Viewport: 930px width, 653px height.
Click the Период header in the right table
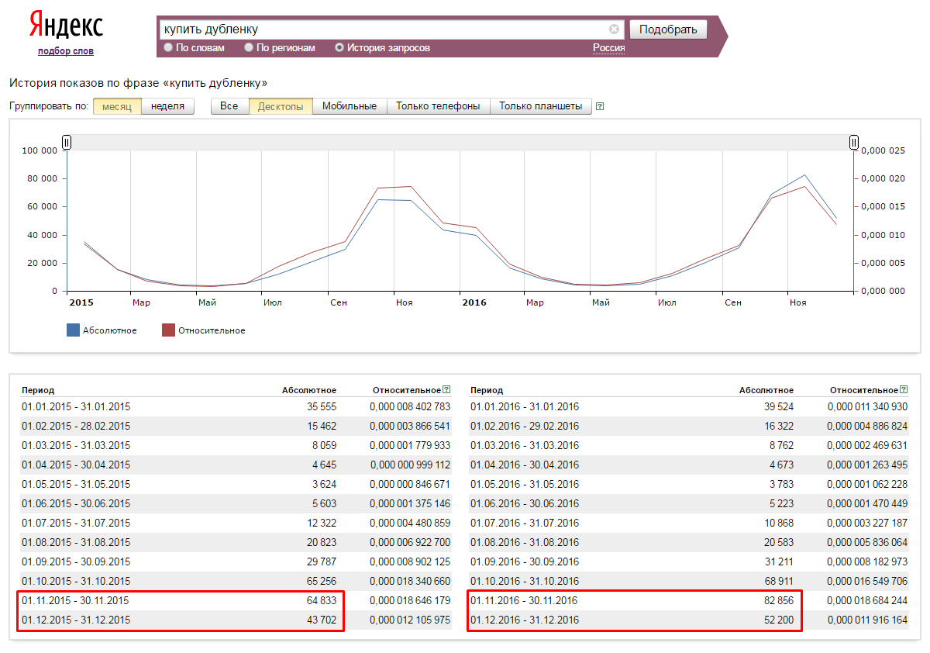486,390
